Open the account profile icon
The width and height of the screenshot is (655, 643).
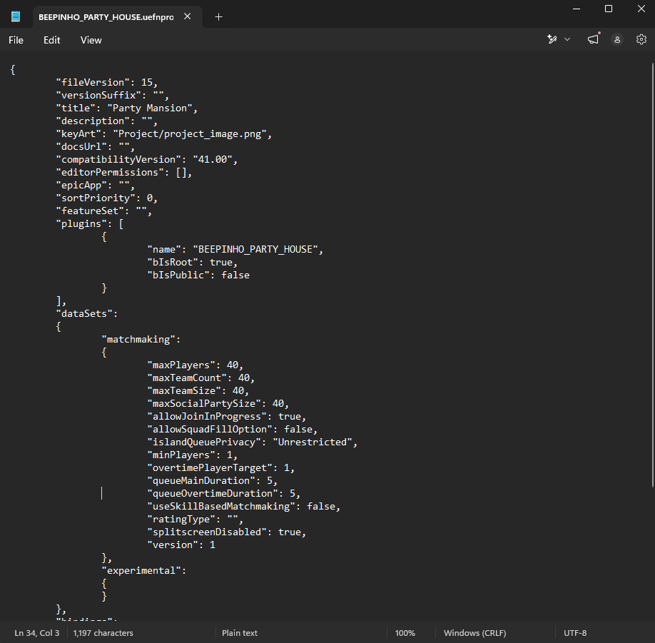coord(617,40)
